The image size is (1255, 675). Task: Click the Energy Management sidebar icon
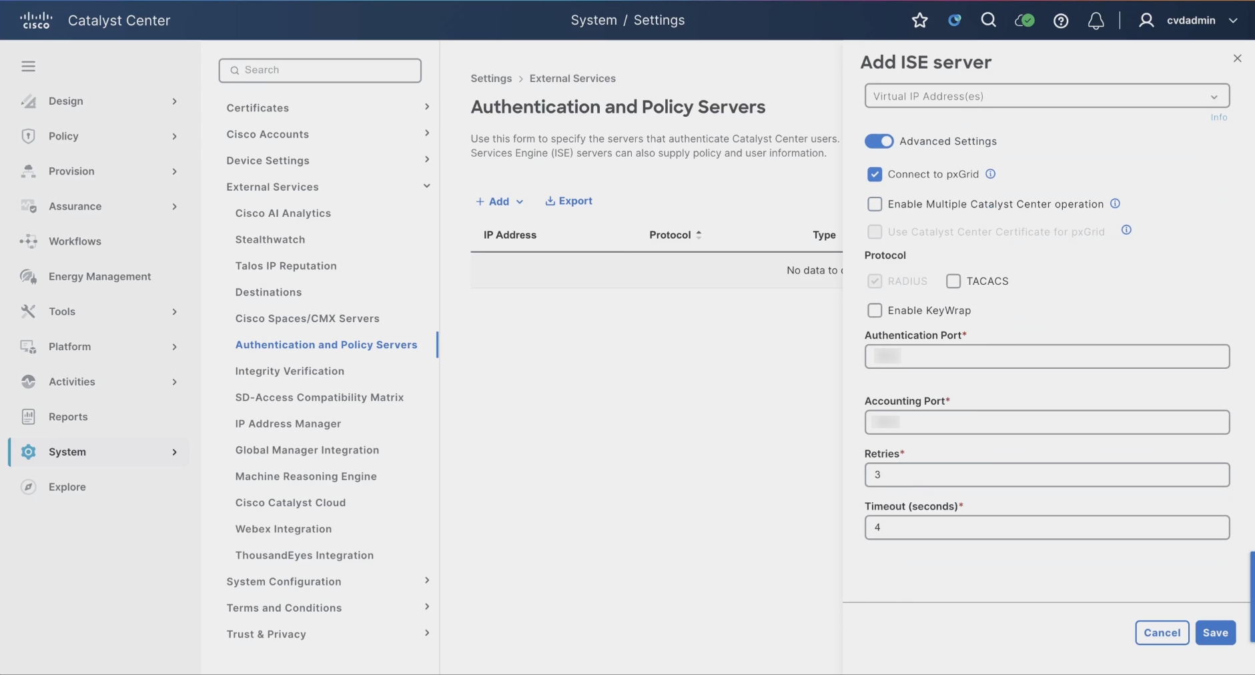point(28,276)
